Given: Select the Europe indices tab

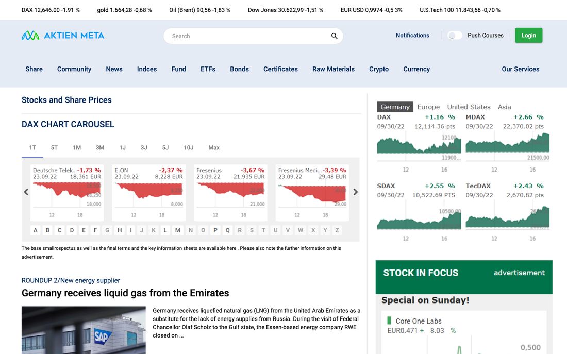Looking at the screenshot, I should coord(428,107).
